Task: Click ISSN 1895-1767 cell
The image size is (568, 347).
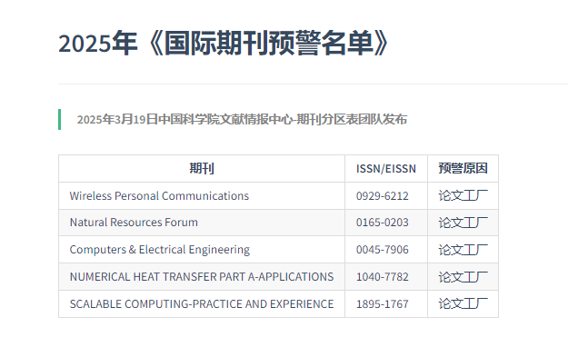Action: tap(383, 304)
